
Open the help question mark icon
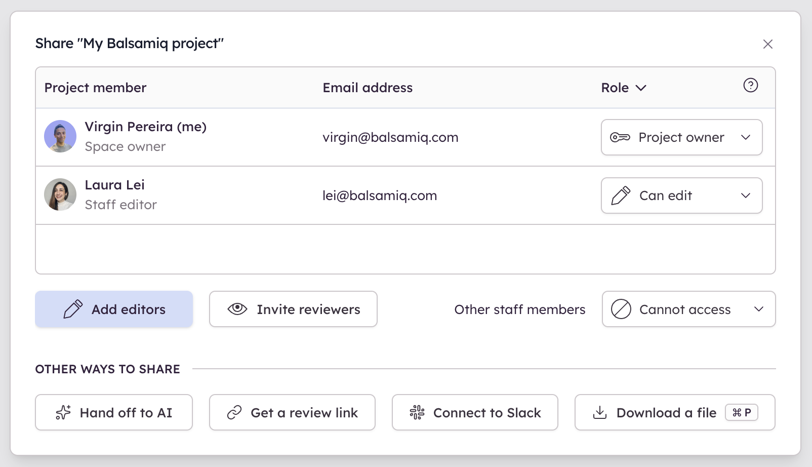click(x=750, y=86)
